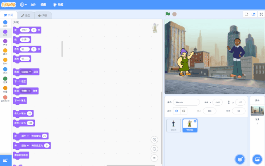Screen dimensions: 265x166
Task: Click the 下一个背景 (next backdrop) block
Action: [20, 101]
